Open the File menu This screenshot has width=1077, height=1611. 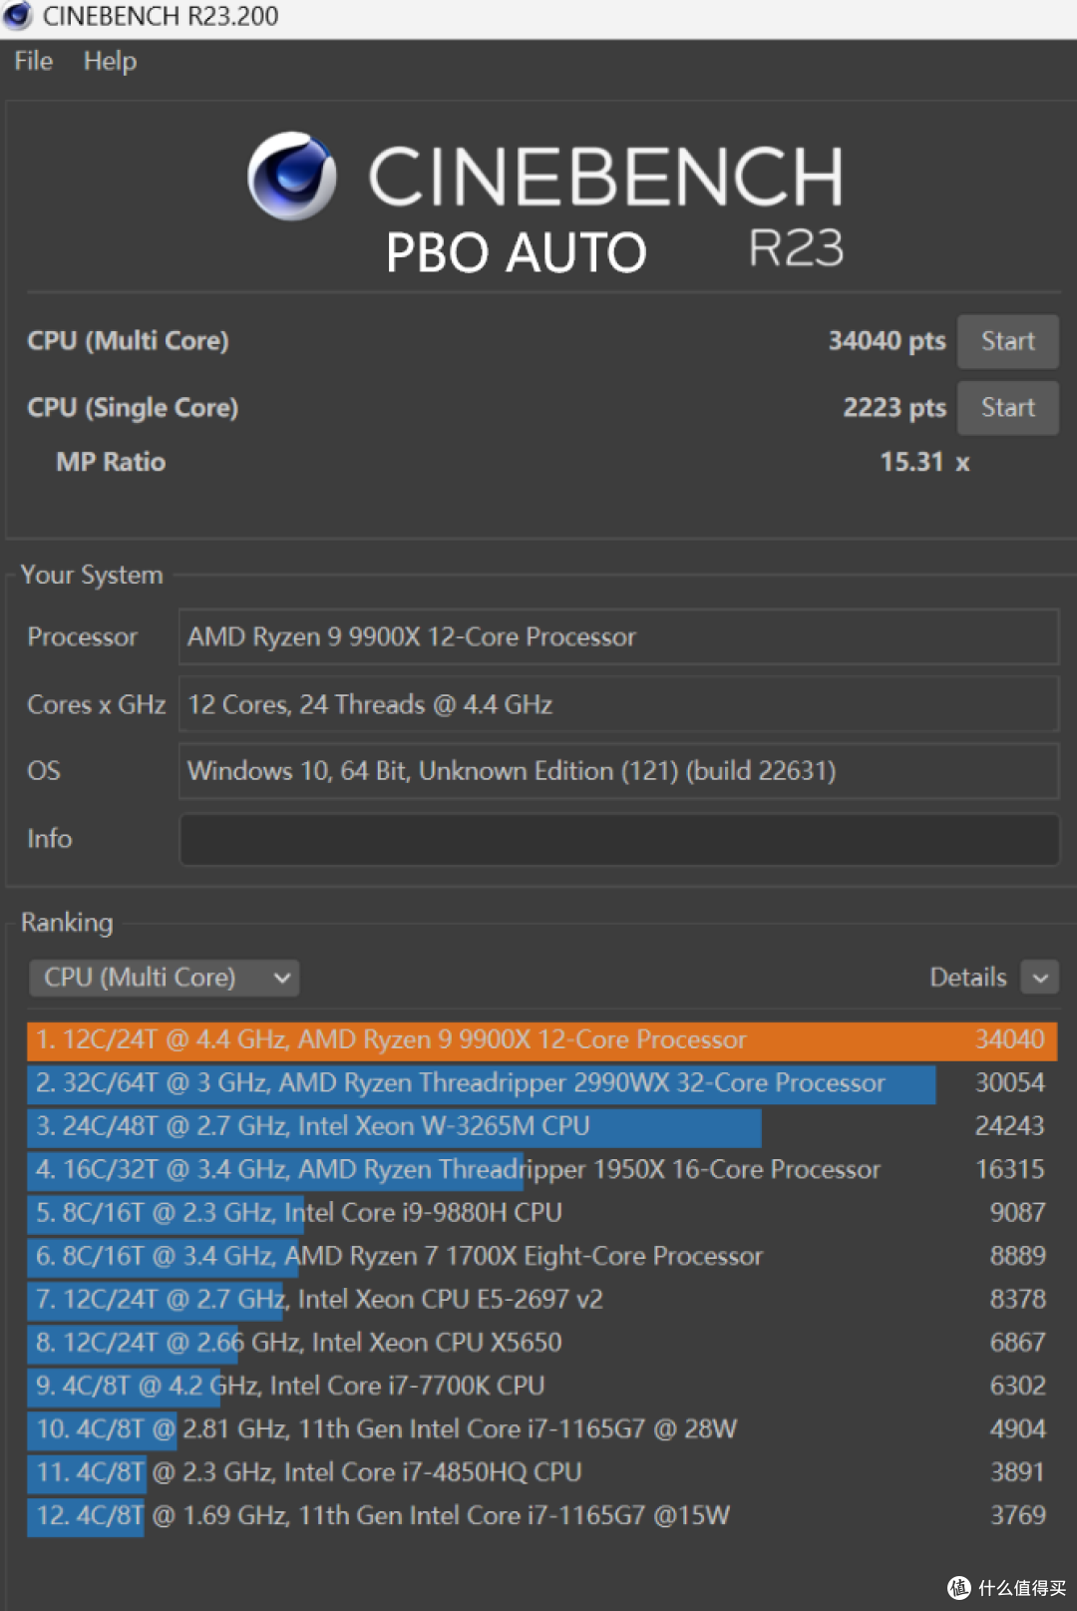[x=33, y=61]
